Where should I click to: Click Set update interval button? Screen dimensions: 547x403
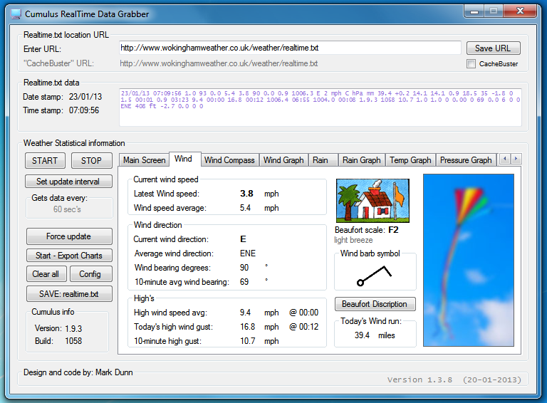69,182
